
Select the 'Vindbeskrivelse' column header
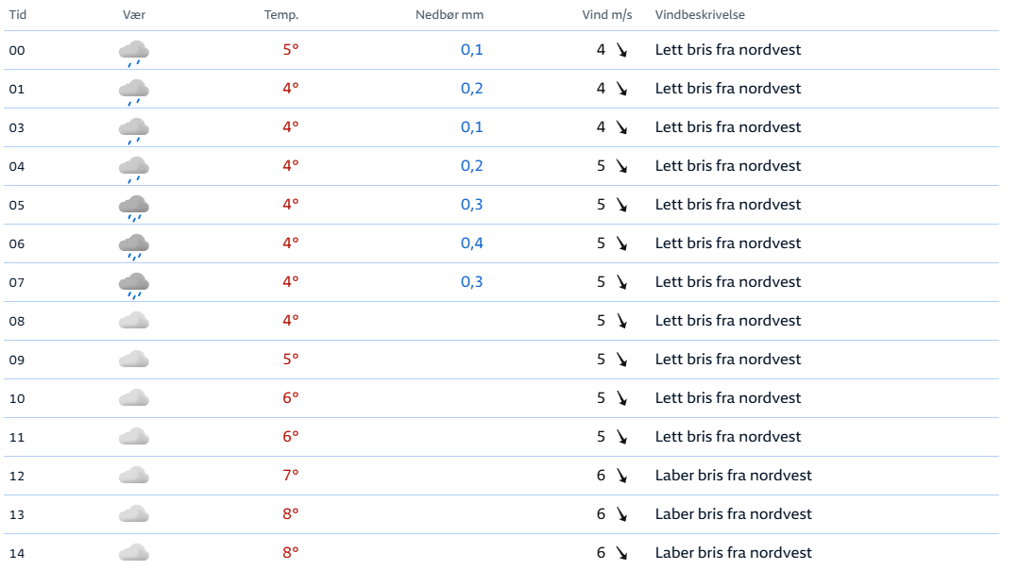(700, 15)
